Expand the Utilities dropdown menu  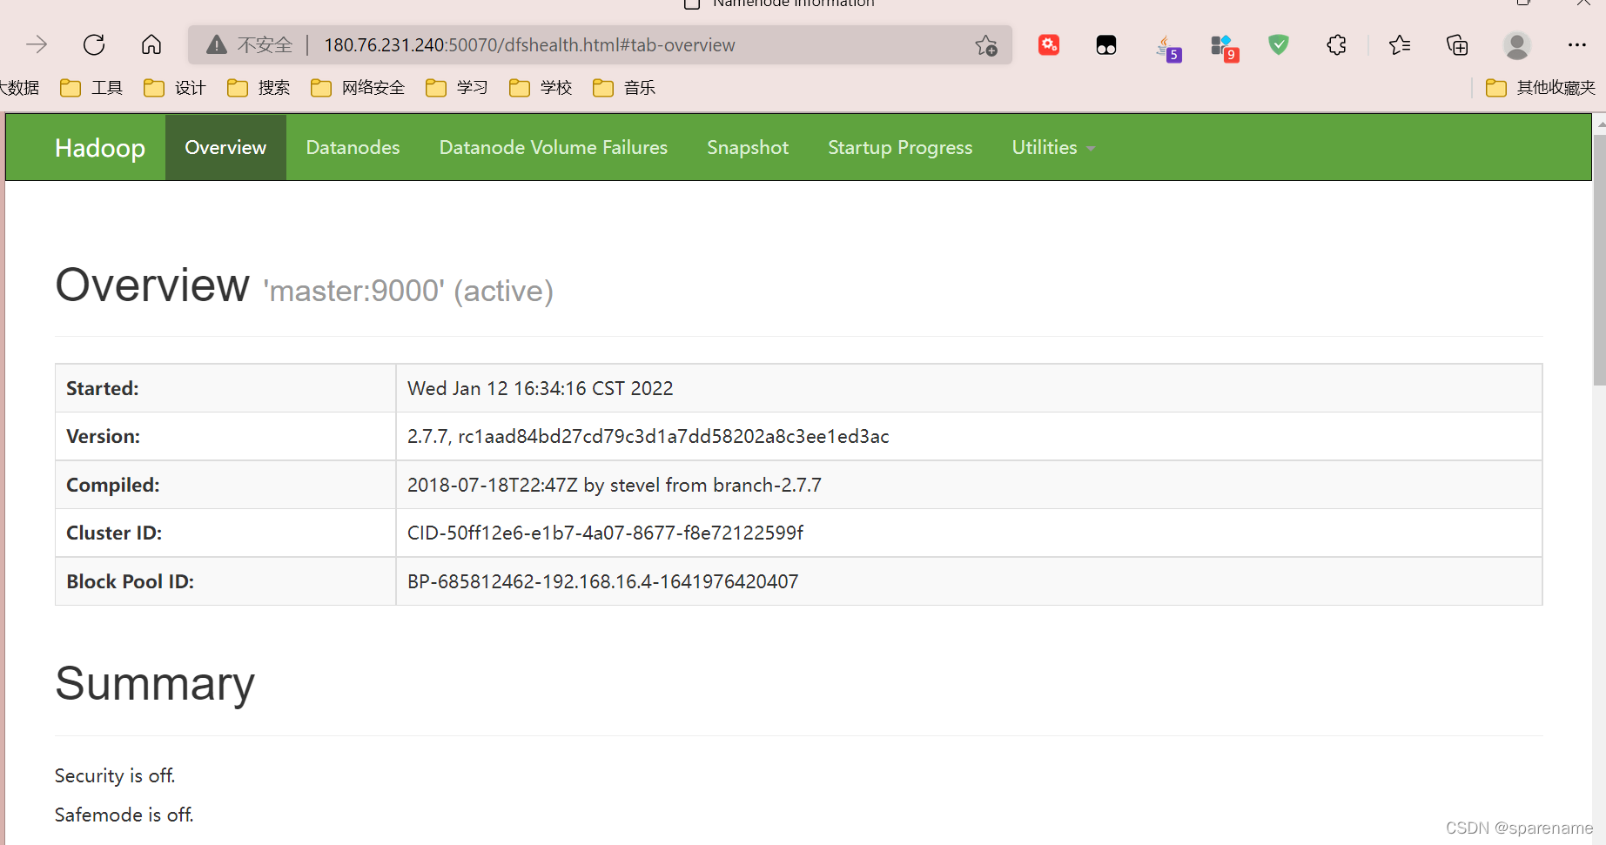[1053, 148]
